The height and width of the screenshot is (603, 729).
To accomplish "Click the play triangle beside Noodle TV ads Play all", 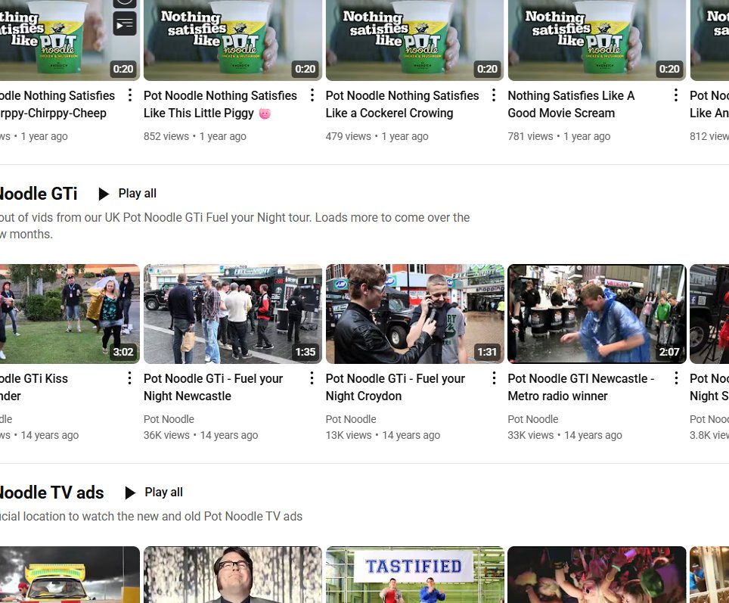I will [130, 493].
